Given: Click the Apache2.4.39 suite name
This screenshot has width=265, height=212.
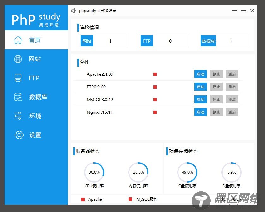Looking at the screenshot, I should pos(100,74).
